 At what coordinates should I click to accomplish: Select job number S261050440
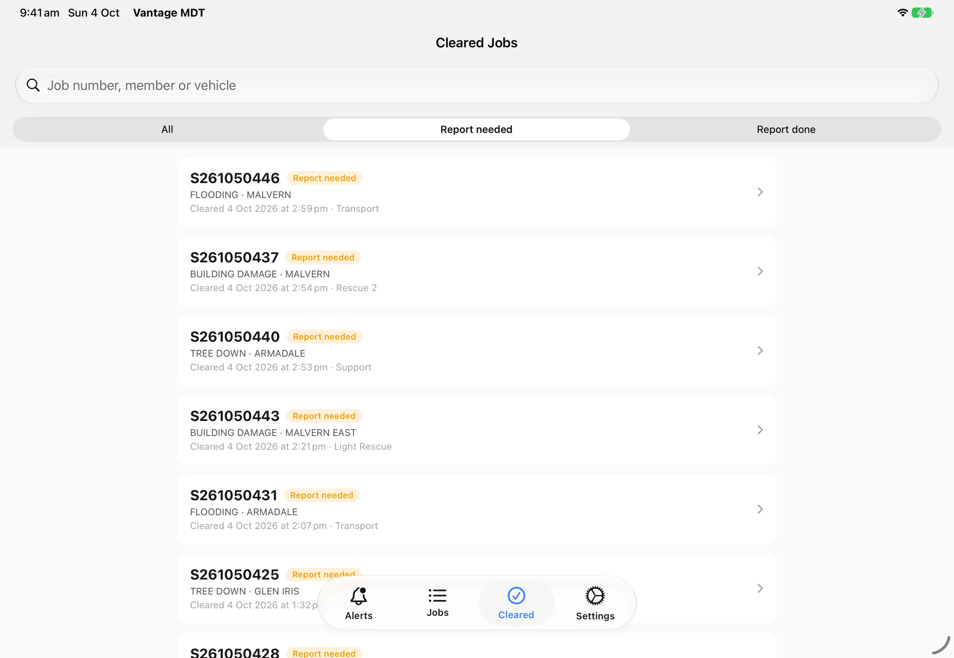pyautogui.click(x=235, y=336)
